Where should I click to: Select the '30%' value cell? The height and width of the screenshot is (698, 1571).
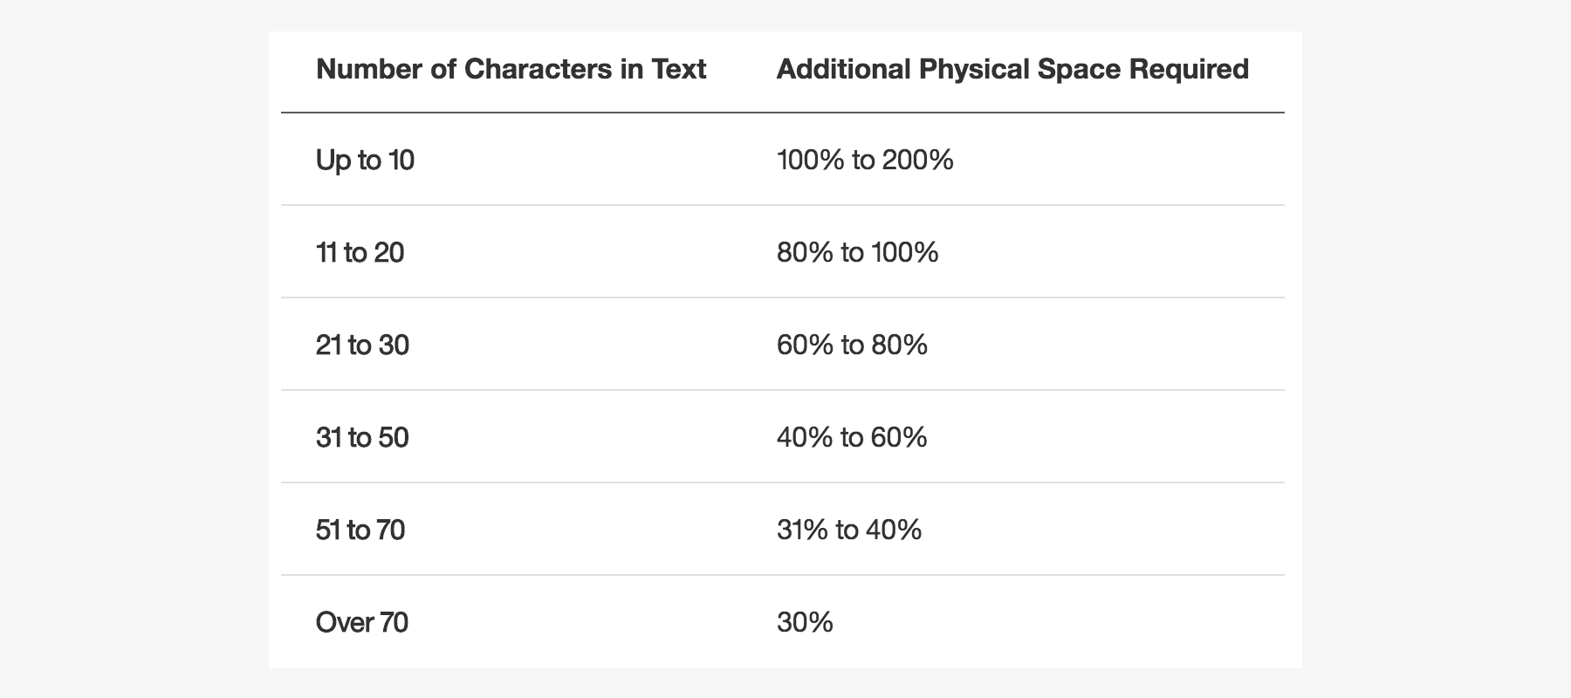805,623
